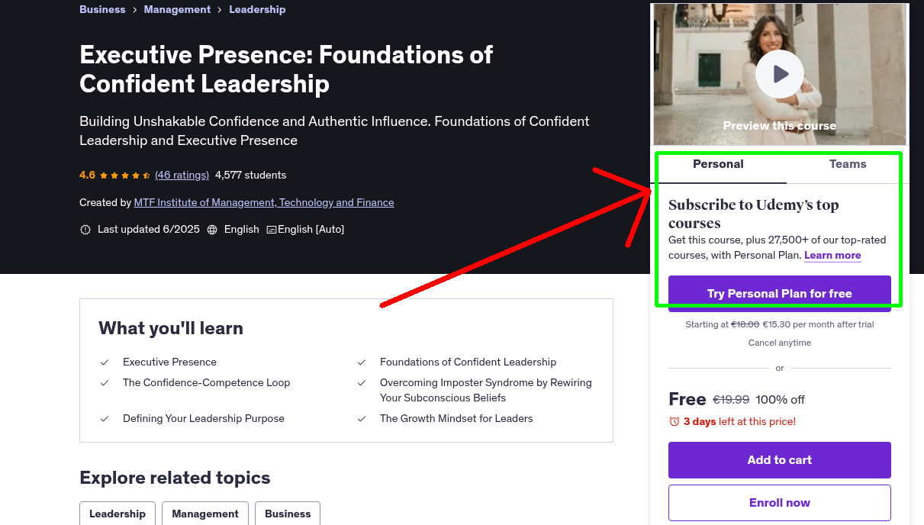
Task: Click Learn more about Personal Plan
Action: pyautogui.click(x=832, y=255)
